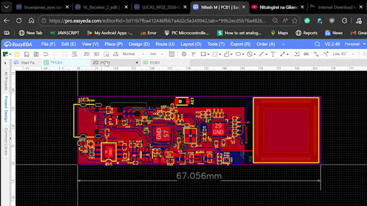Open the new file dropdown arrow
The height and width of the screenshot is (206, 367).
pyautogui.click(x=10, y=54)
